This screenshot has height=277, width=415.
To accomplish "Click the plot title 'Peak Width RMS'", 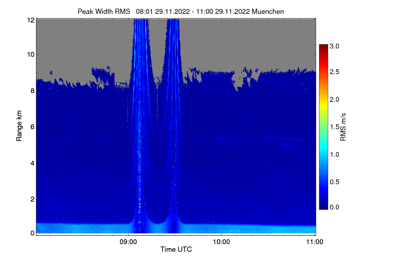I will coord(104,11).
